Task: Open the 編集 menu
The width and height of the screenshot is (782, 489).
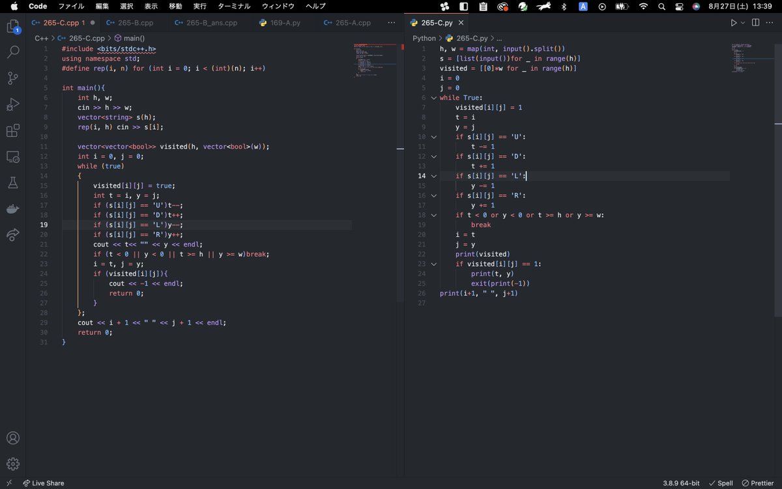Action: (x=102, y=6)
